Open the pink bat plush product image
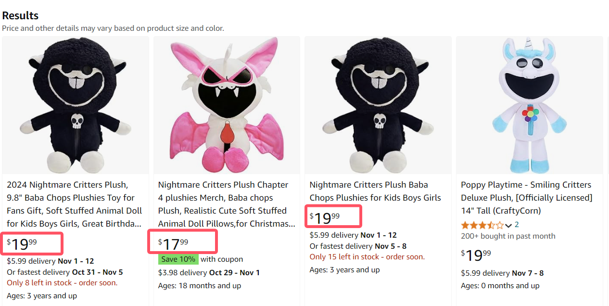 click(226, 105)
